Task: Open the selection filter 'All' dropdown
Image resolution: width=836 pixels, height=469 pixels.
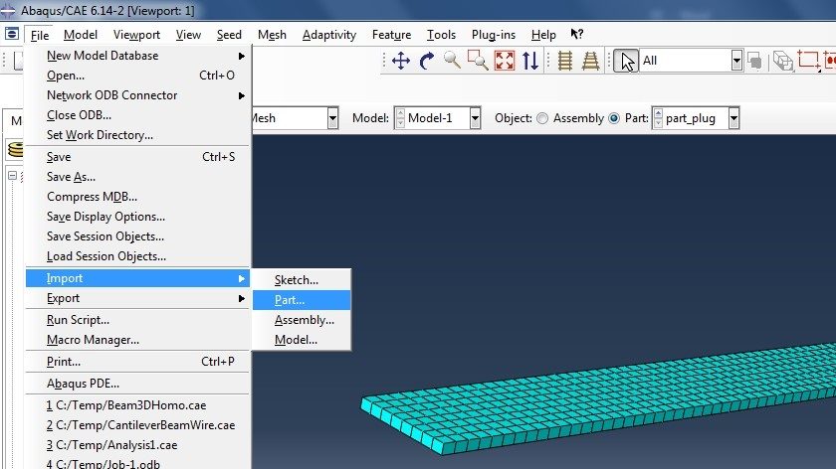Action: 736,61
